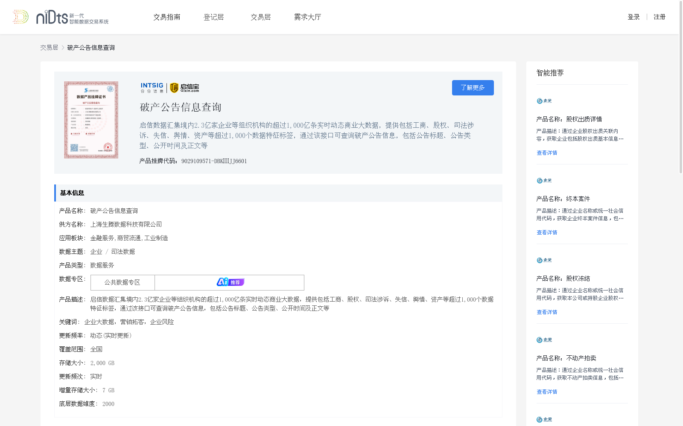Select product listing code 9029109571-DBKIIIJJ6601
Viewport: 683px width, 426px height.
point(214,161)
